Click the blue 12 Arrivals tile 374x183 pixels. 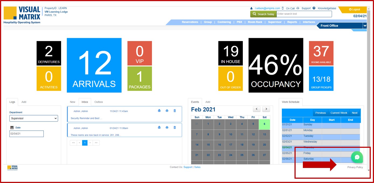coord(94,65)
